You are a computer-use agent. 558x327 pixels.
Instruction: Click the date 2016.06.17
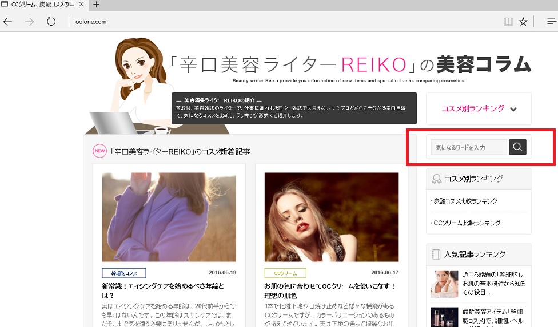tap(385, 273)
